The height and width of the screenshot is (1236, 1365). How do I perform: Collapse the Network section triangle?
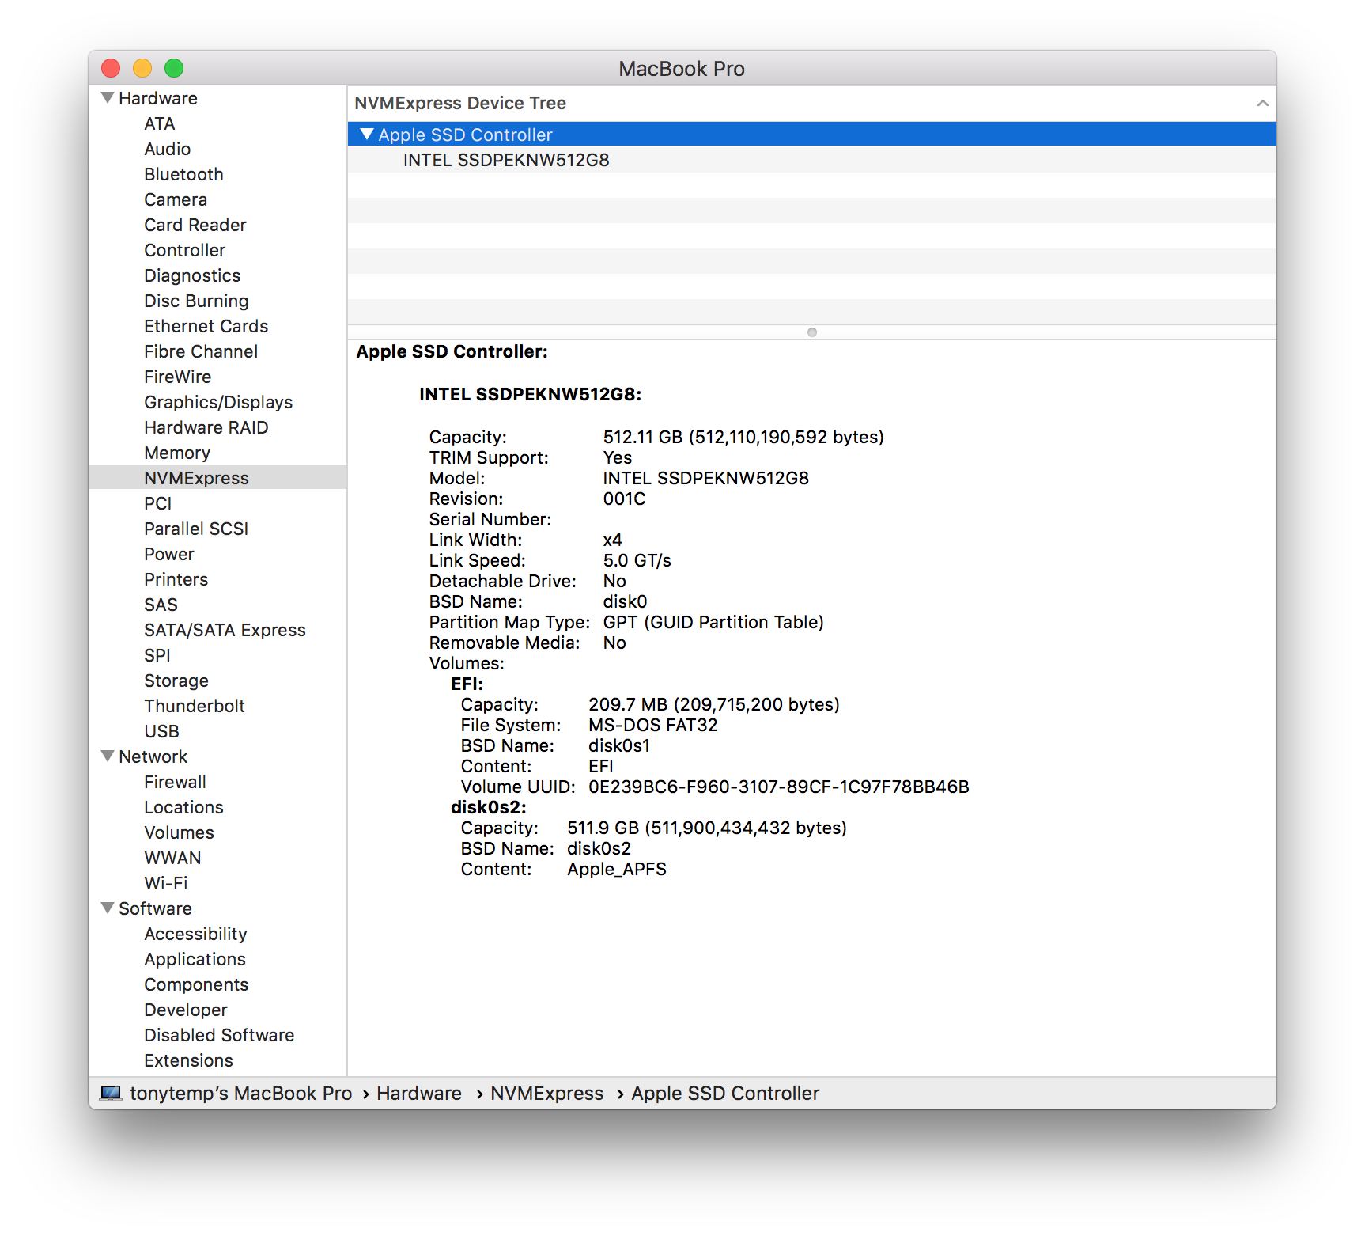pos(108,756)
